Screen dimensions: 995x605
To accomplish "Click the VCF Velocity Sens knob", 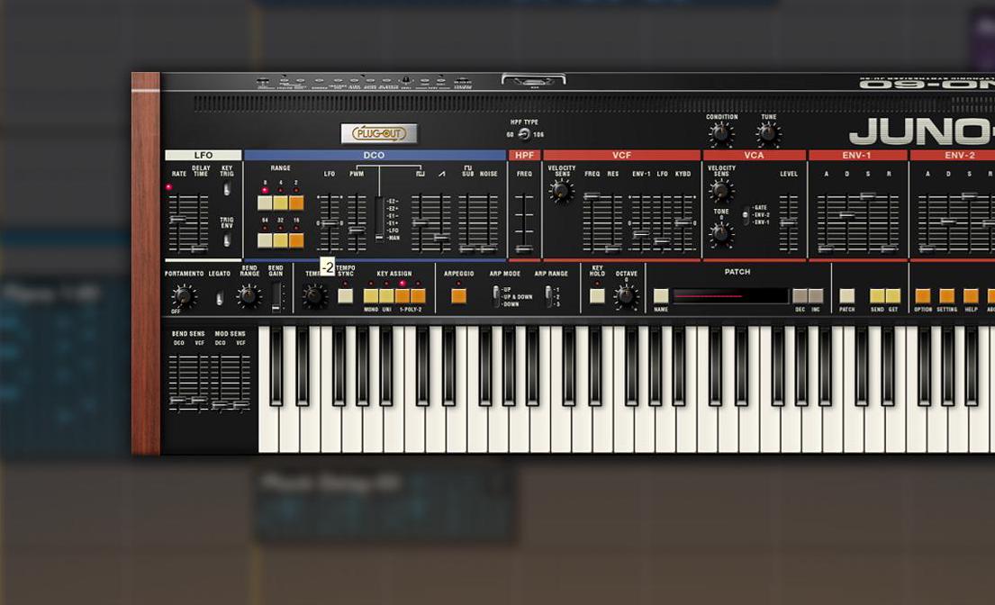I will click(x=561, y=190).
